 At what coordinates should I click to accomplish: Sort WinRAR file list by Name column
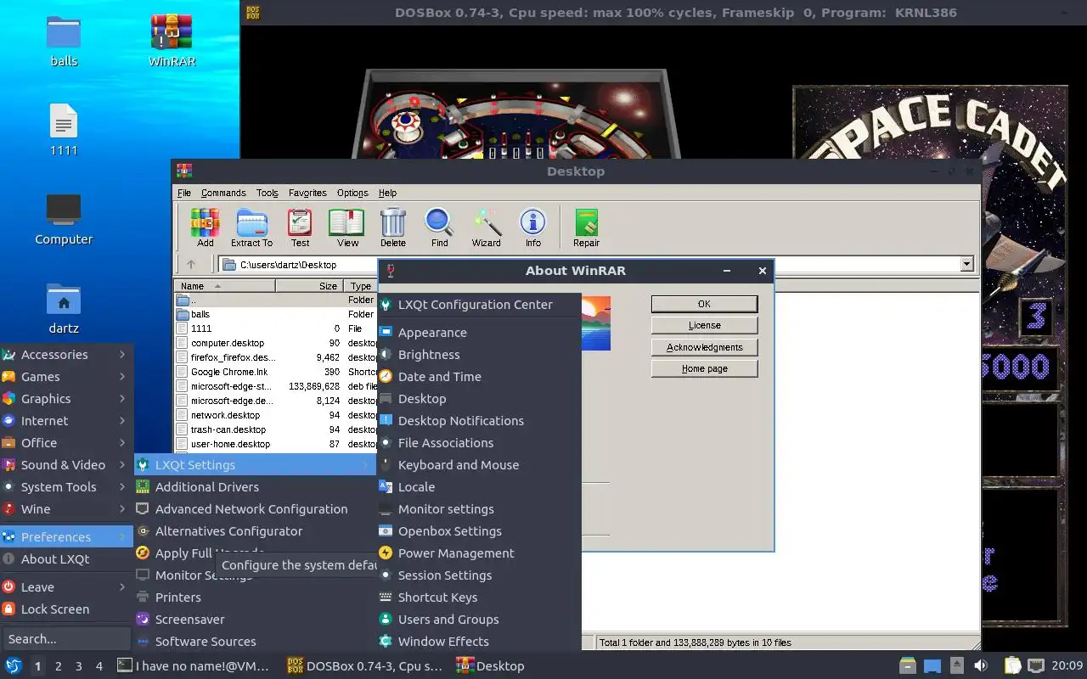coord(224,286)
